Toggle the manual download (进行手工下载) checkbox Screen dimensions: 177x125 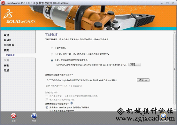47,96
